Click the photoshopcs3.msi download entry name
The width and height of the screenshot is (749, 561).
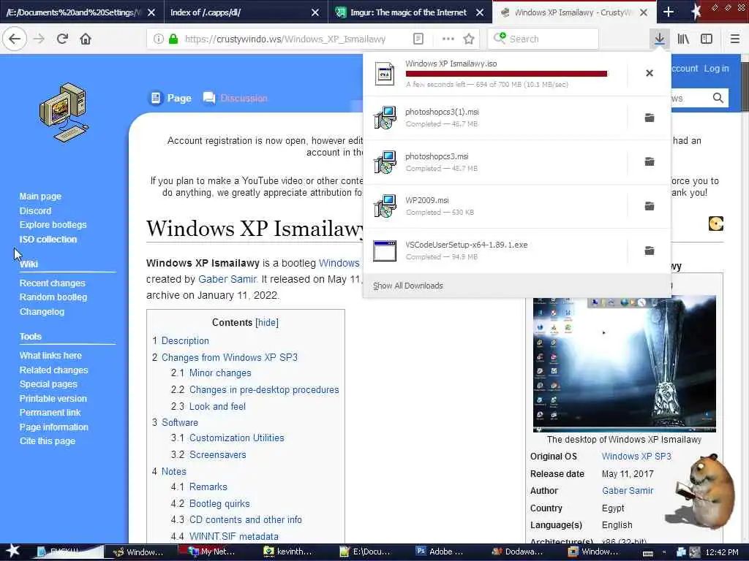tap(437, 156)
